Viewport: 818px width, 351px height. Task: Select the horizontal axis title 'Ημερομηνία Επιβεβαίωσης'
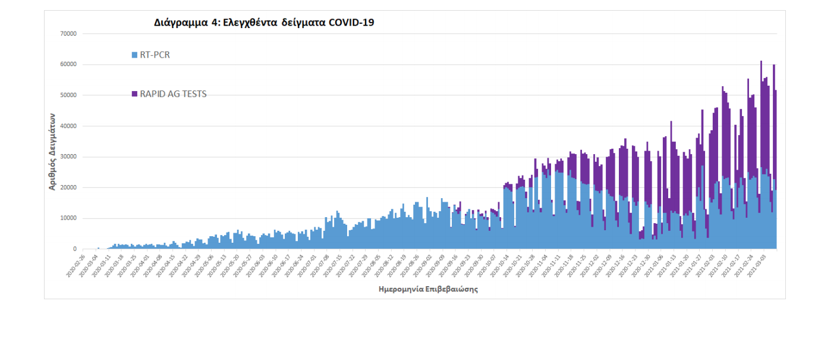coord(428,290)
